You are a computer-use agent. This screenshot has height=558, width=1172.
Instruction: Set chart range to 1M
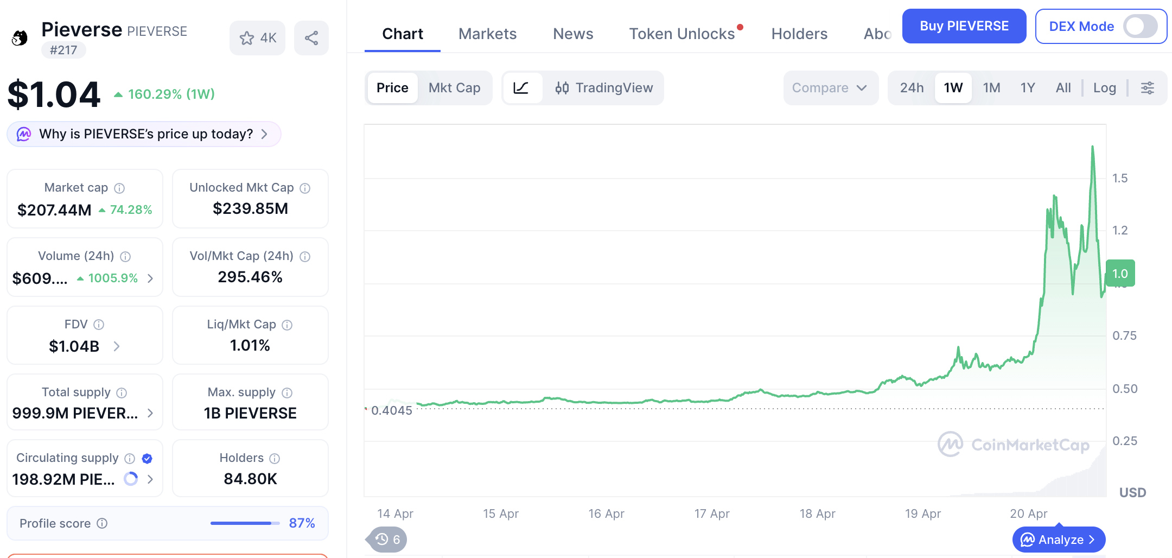(992, 88)
